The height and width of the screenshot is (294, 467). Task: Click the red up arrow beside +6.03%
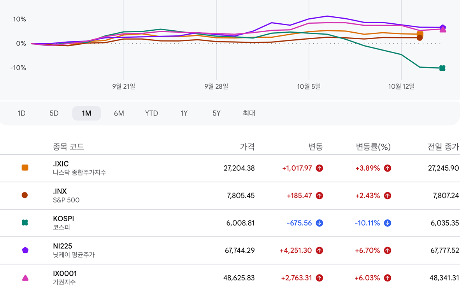coord(388,278)
